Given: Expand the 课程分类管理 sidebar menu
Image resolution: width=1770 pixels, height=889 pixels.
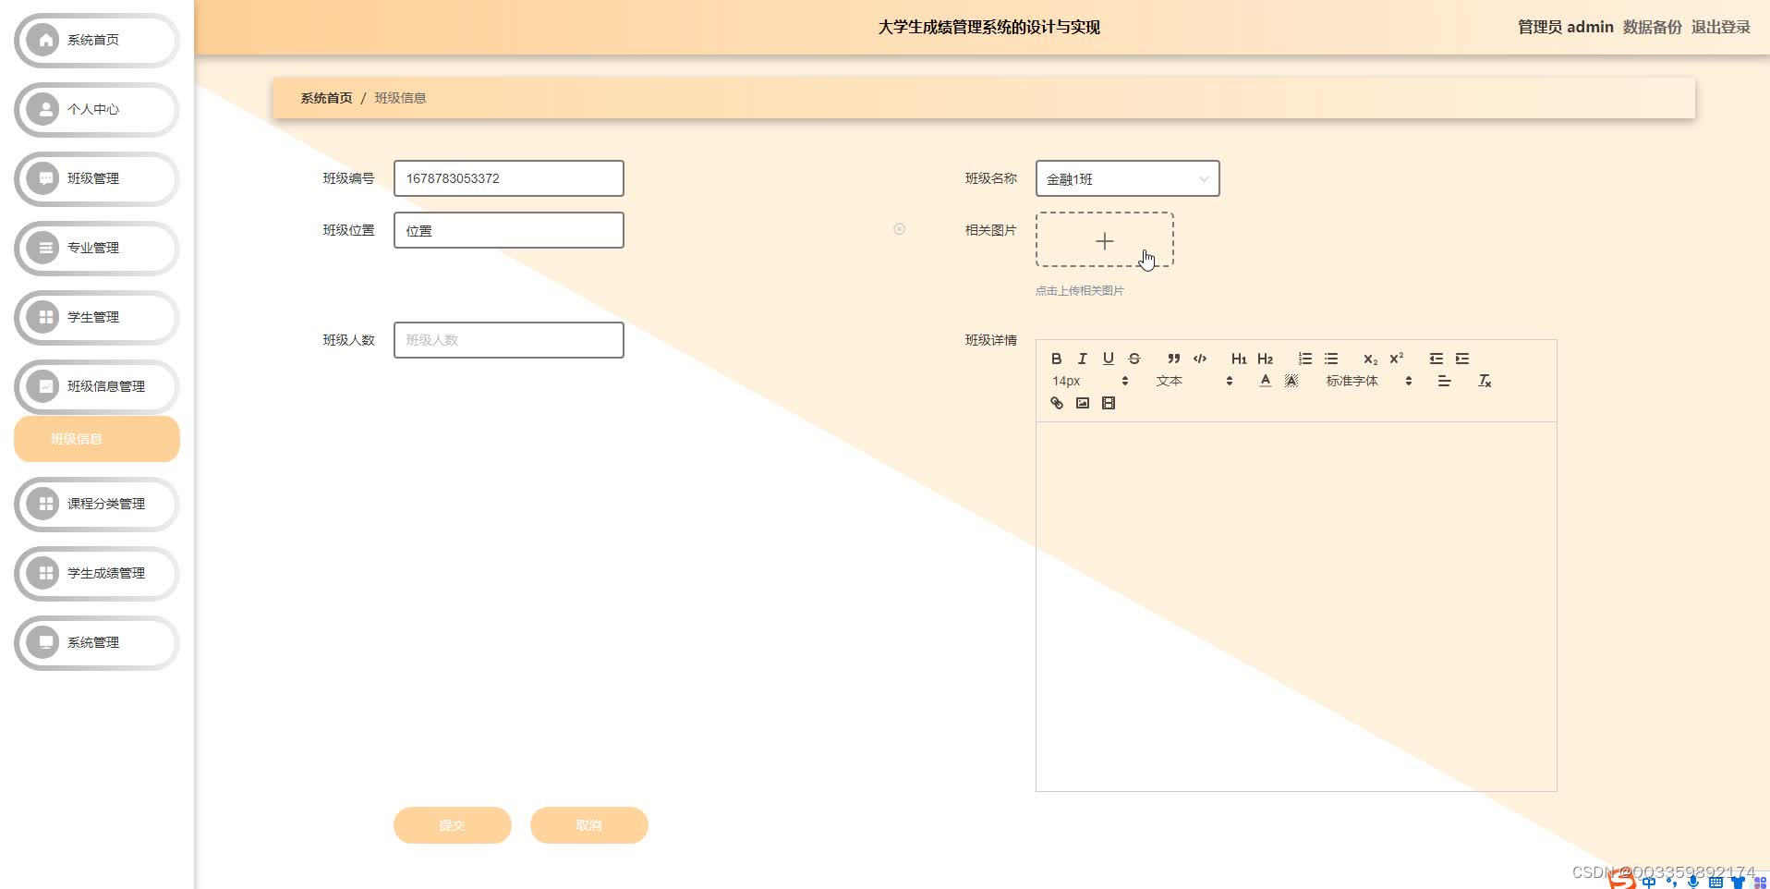Looking at the screenshot, I should [x=97, y=504].
